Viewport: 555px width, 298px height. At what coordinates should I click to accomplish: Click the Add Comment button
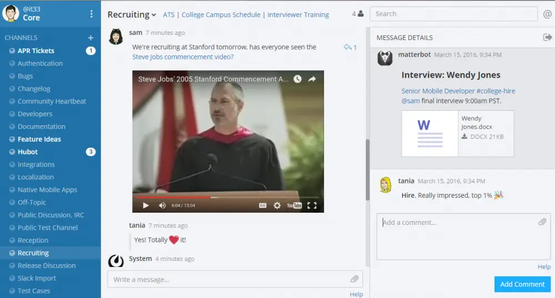click(x=522, y=284)
